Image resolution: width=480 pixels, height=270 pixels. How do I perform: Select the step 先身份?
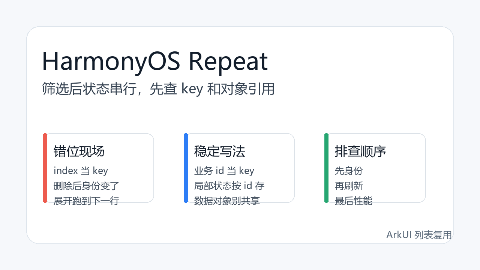pyautogui.click(x=349, y=171)
